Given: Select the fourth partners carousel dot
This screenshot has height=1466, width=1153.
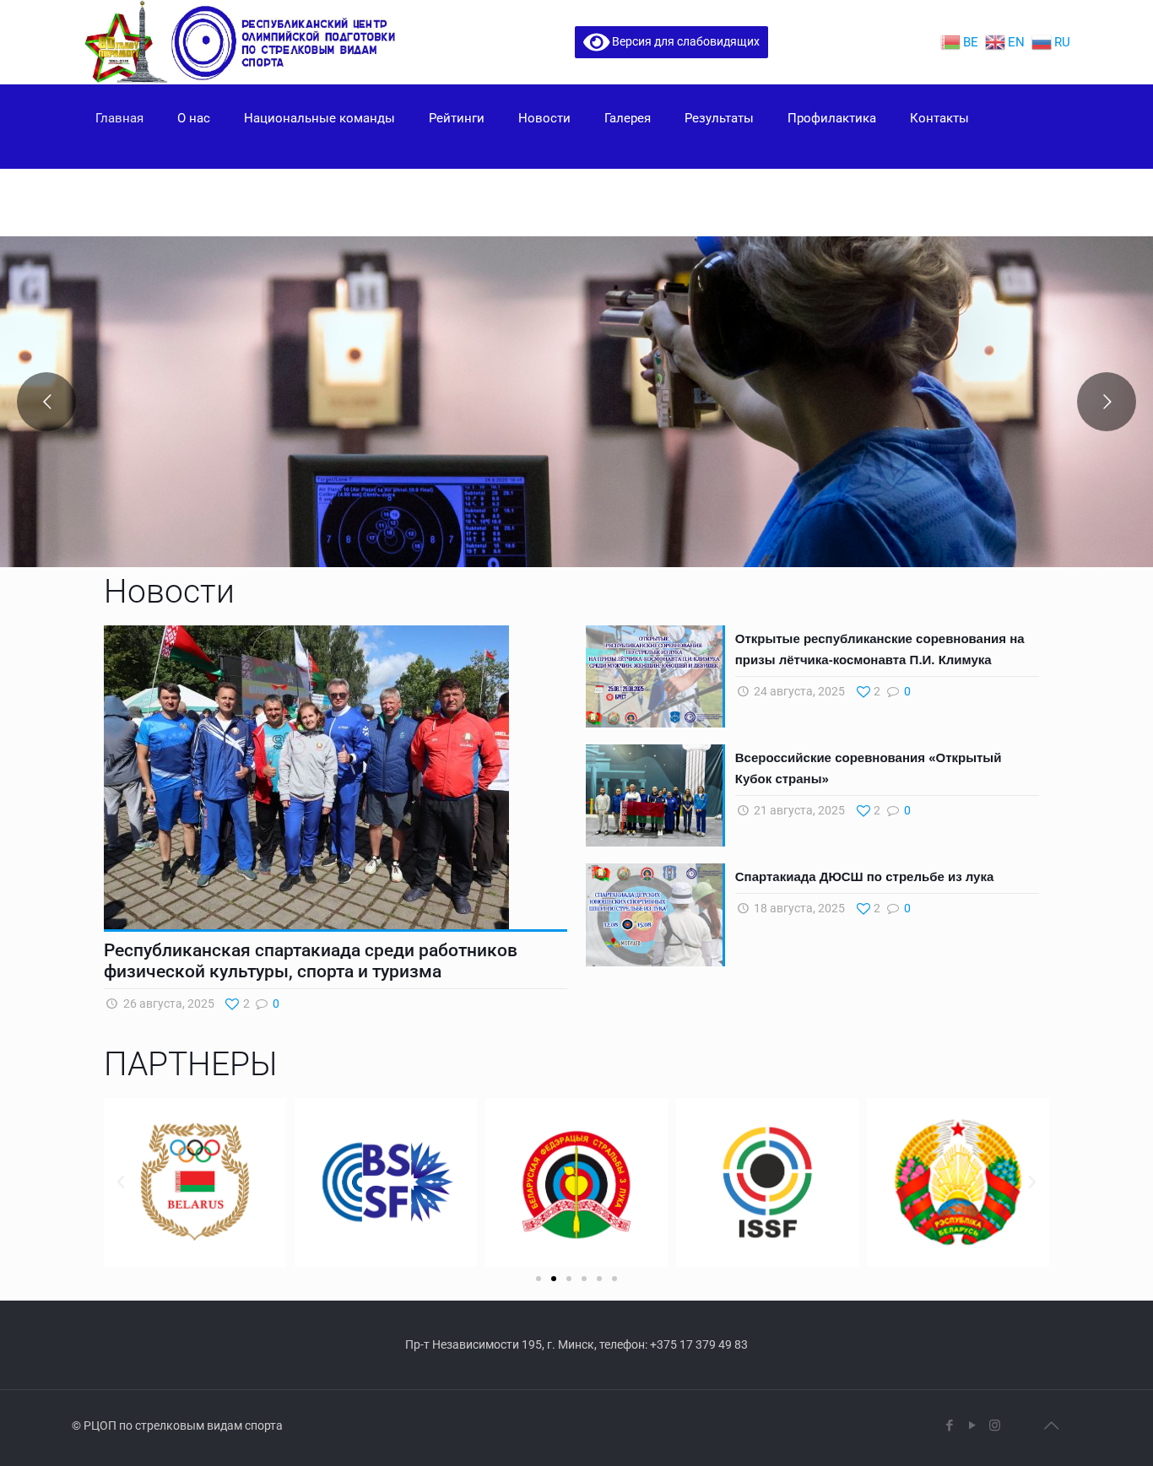Looking at the screenshot, I should pyautogui.click(x=584, y=1279).
